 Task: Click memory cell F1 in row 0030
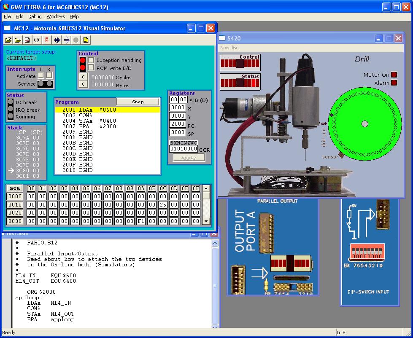tap(141, 221)
